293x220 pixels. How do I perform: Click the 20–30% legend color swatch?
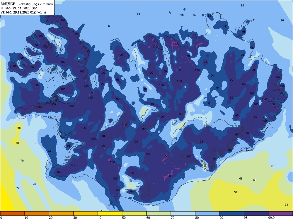[x=61, y=214]
